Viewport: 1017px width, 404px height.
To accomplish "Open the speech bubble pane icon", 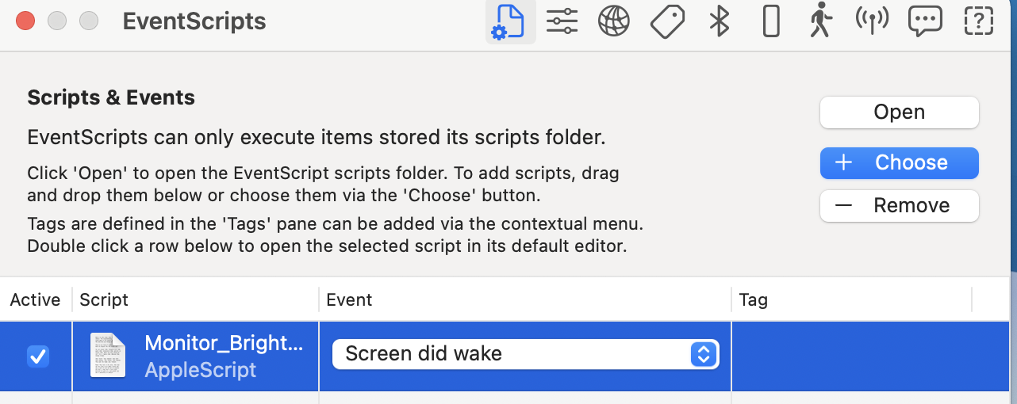I will [x=925, y=21].
